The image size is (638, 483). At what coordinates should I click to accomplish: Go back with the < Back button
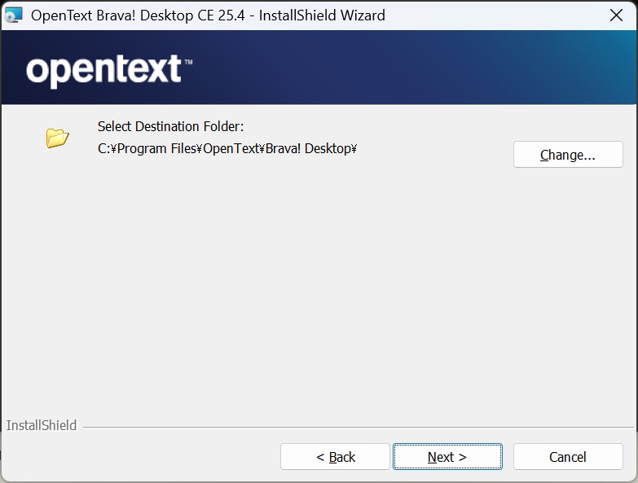[x=335, y=457]
